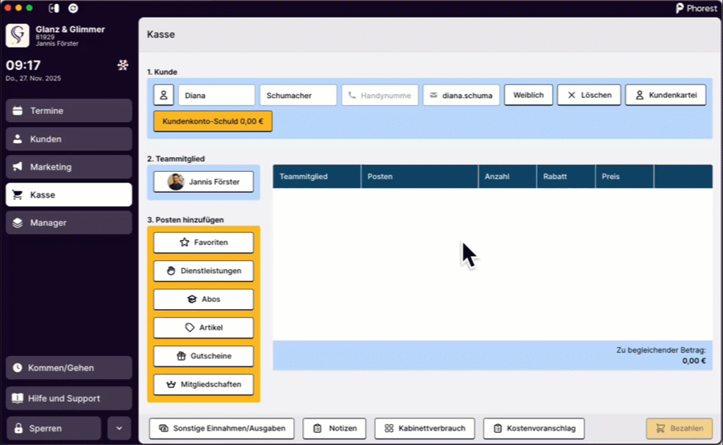Image resolution: width=723 pixels, height=445 pixels.
Task: Change team member Jannis Förster
Action: pyautogui.click(x=203, y=182)
